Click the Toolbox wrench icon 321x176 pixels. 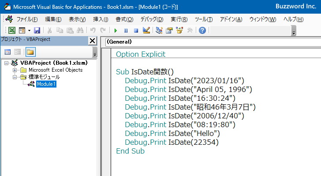pyautogui.click(x=190, y=30)
